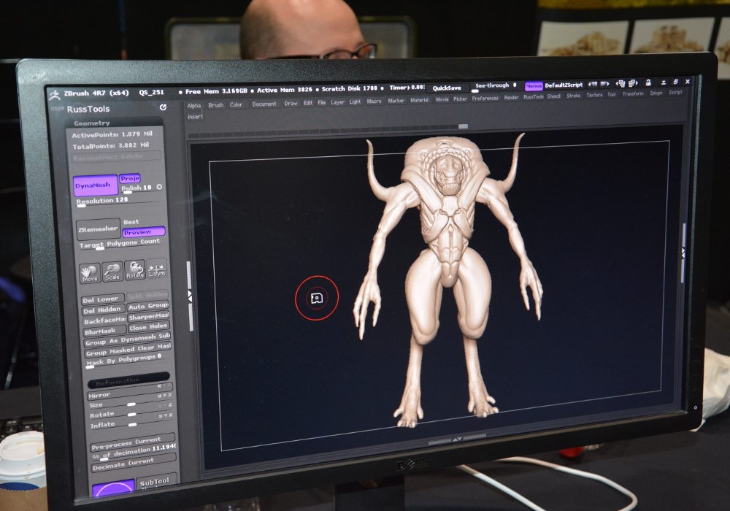Click the hide window icon in title bar

coord(664,82)
